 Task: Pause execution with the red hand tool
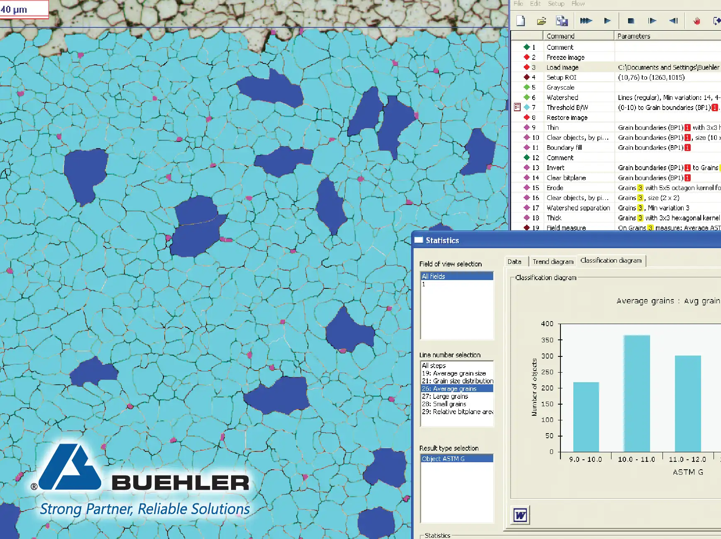tap(697, 20)
